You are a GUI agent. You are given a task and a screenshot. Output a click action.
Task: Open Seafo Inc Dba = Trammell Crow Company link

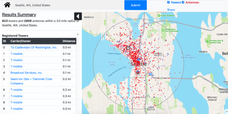pyautogui.click(x=31, y=81)
